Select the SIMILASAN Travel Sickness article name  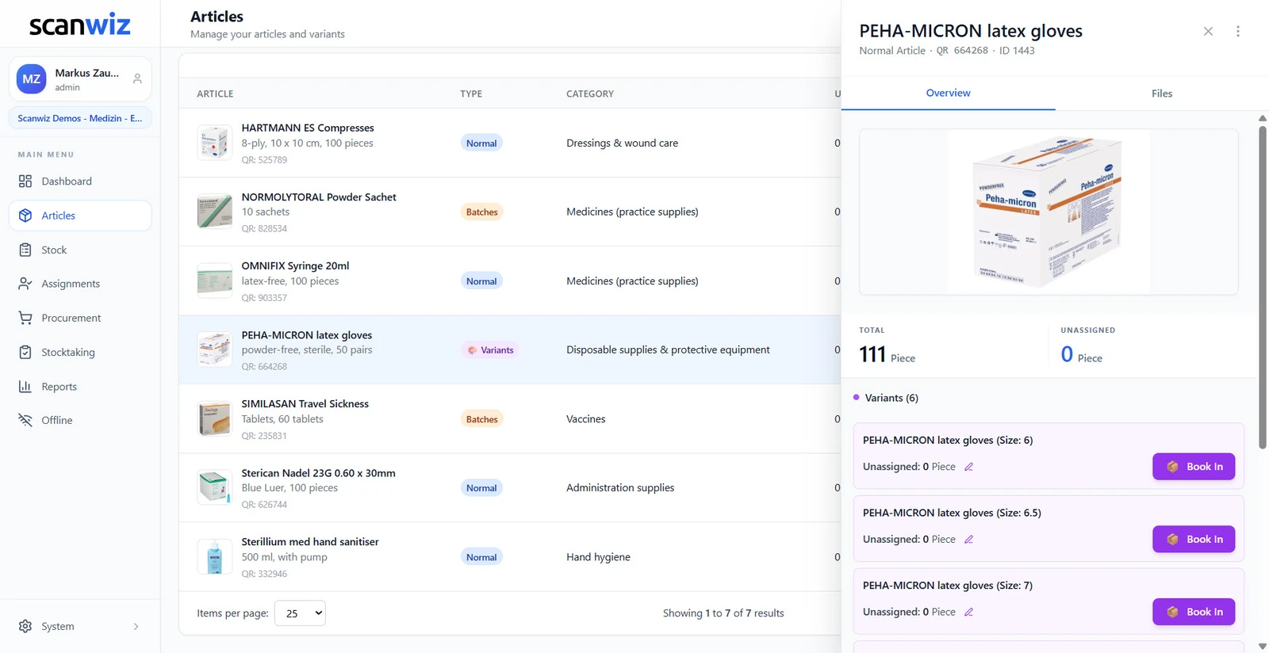[305, 404]
